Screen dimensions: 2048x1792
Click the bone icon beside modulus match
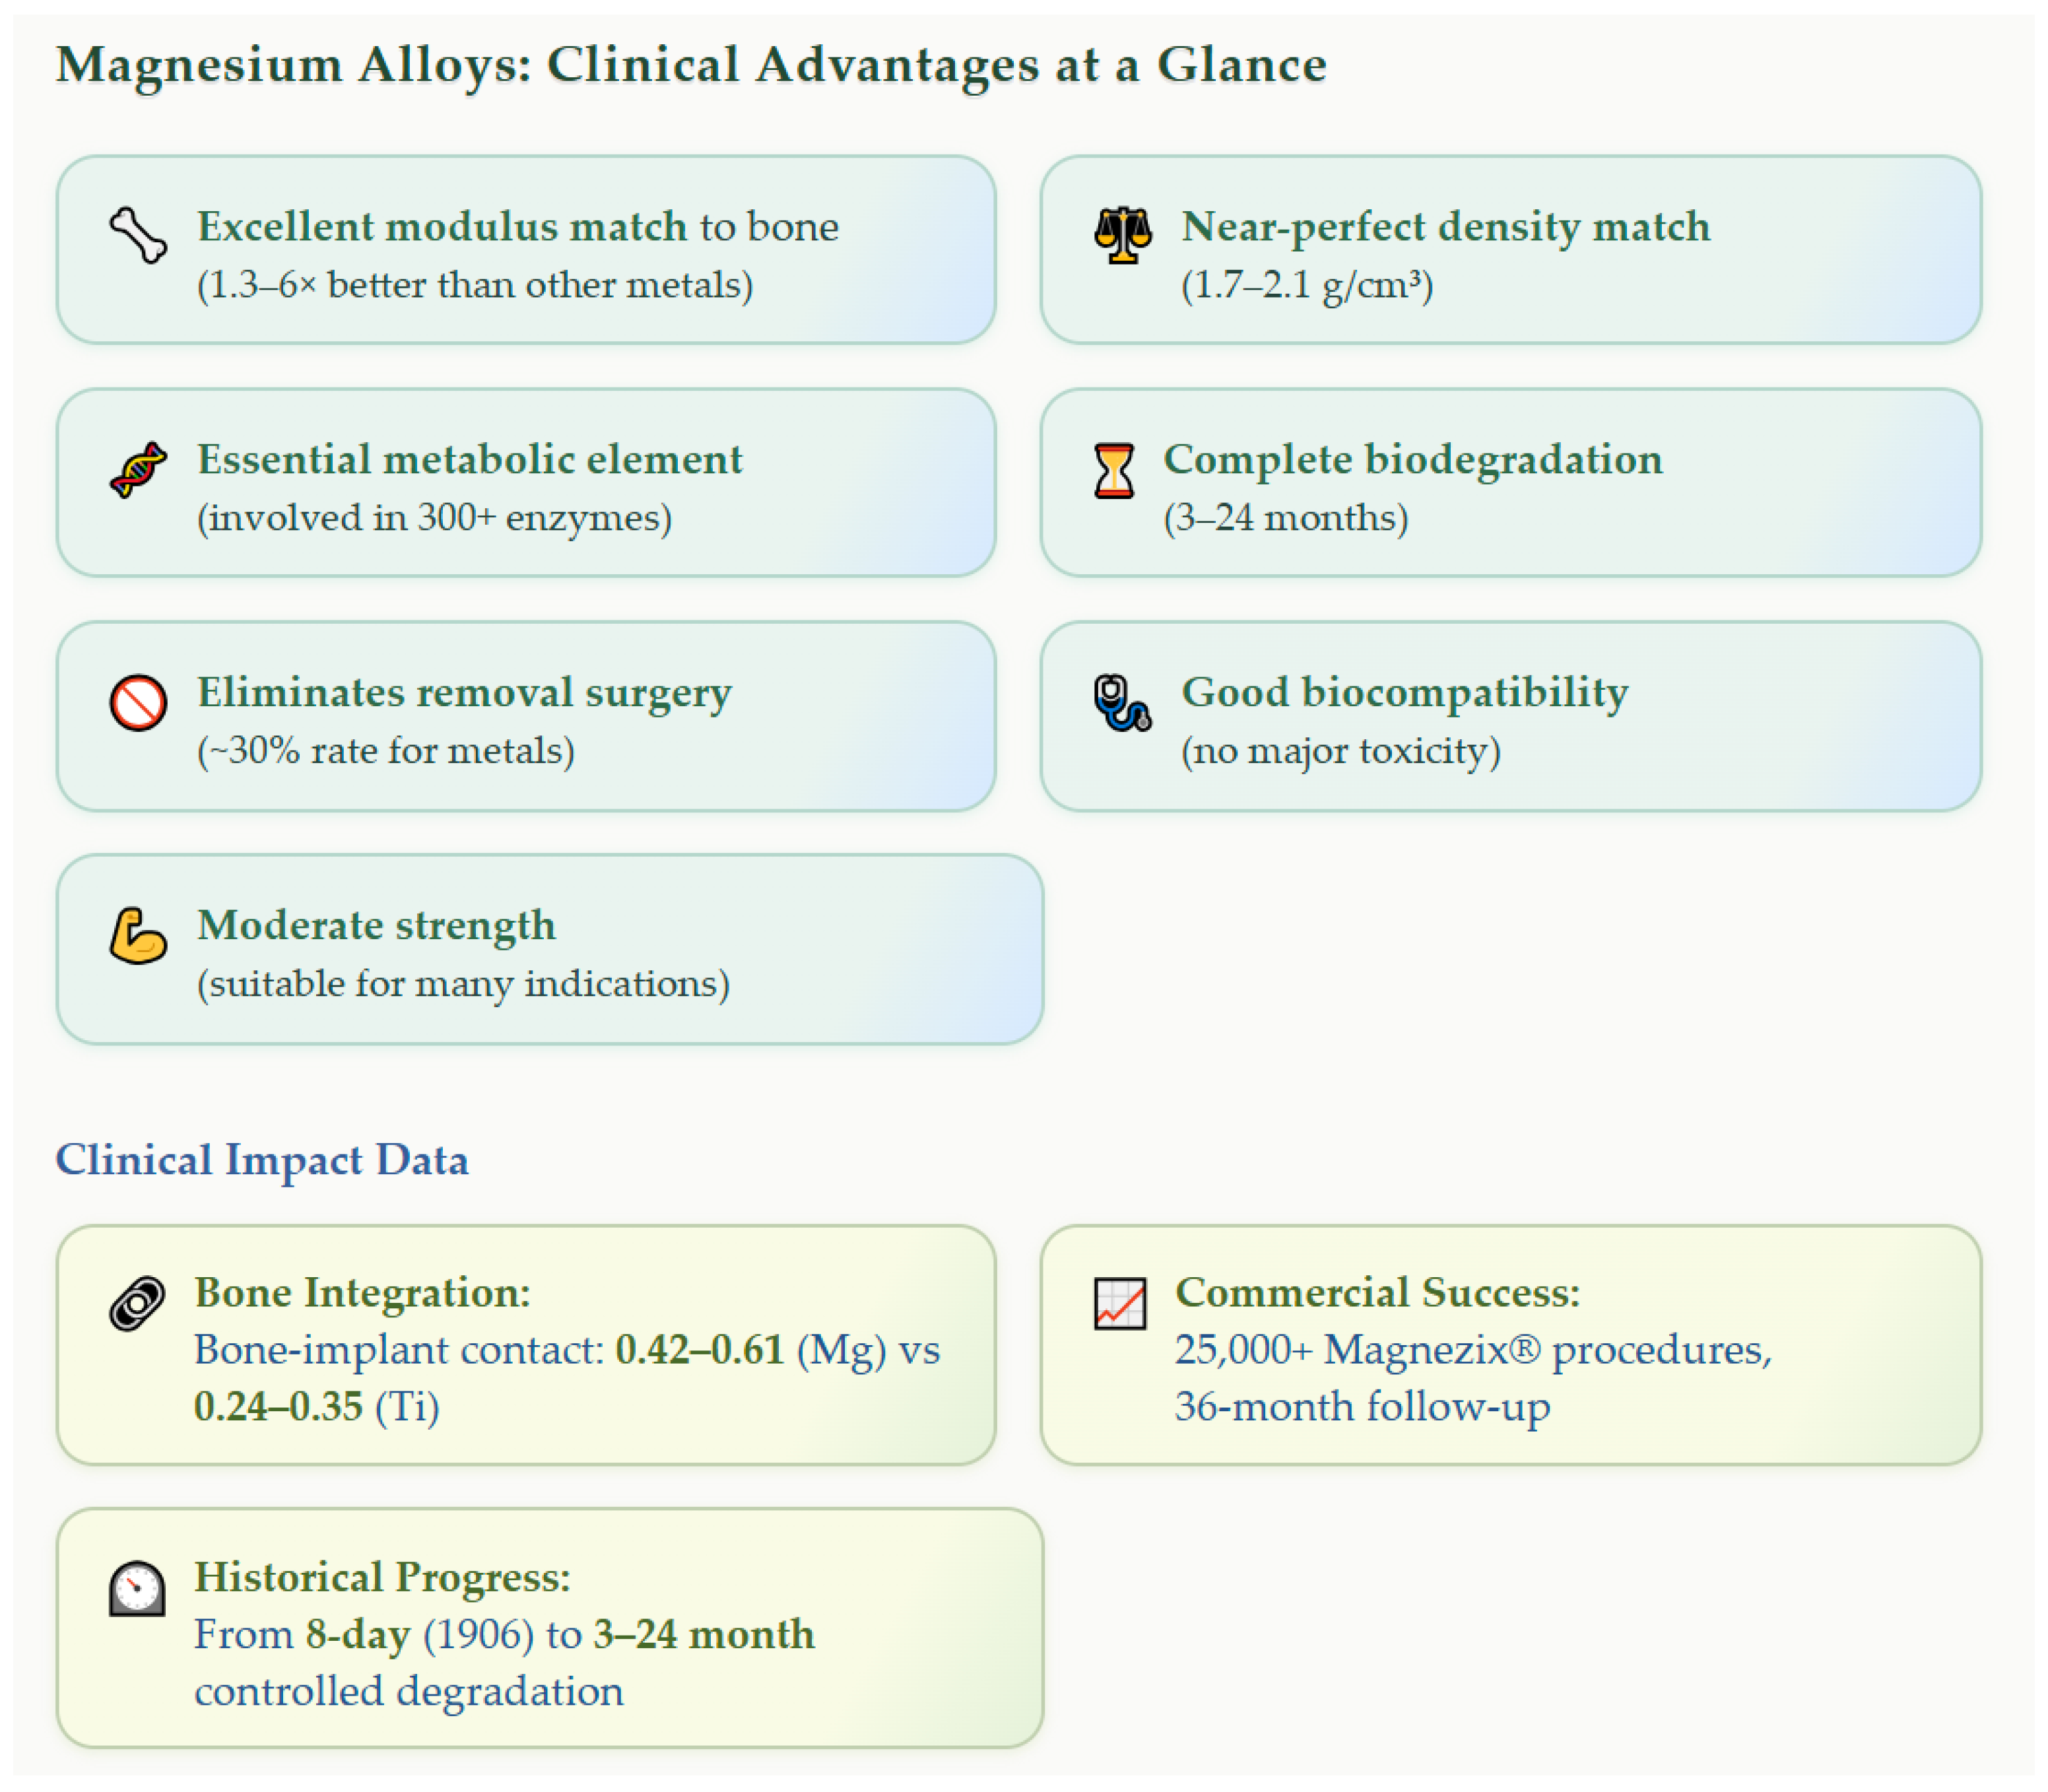click(x=138, y=235)
